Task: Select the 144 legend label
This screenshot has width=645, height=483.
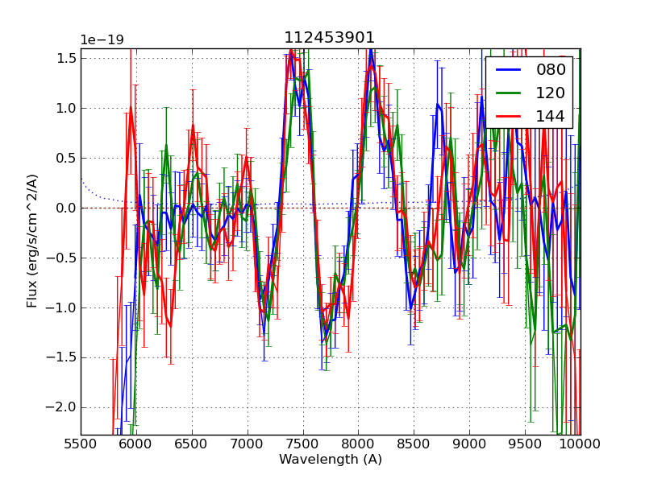Action: tap(551, 116)
